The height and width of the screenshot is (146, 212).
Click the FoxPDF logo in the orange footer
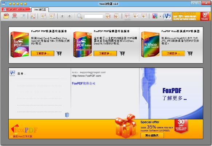pos(24,130)
